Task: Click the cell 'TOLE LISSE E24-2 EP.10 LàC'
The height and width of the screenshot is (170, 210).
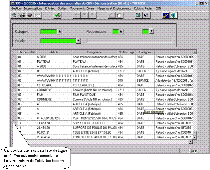Action: pos(95,132)
